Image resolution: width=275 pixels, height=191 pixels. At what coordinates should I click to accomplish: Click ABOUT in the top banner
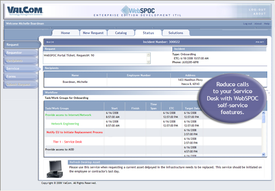pyautogui.click(x=260, y=14)
